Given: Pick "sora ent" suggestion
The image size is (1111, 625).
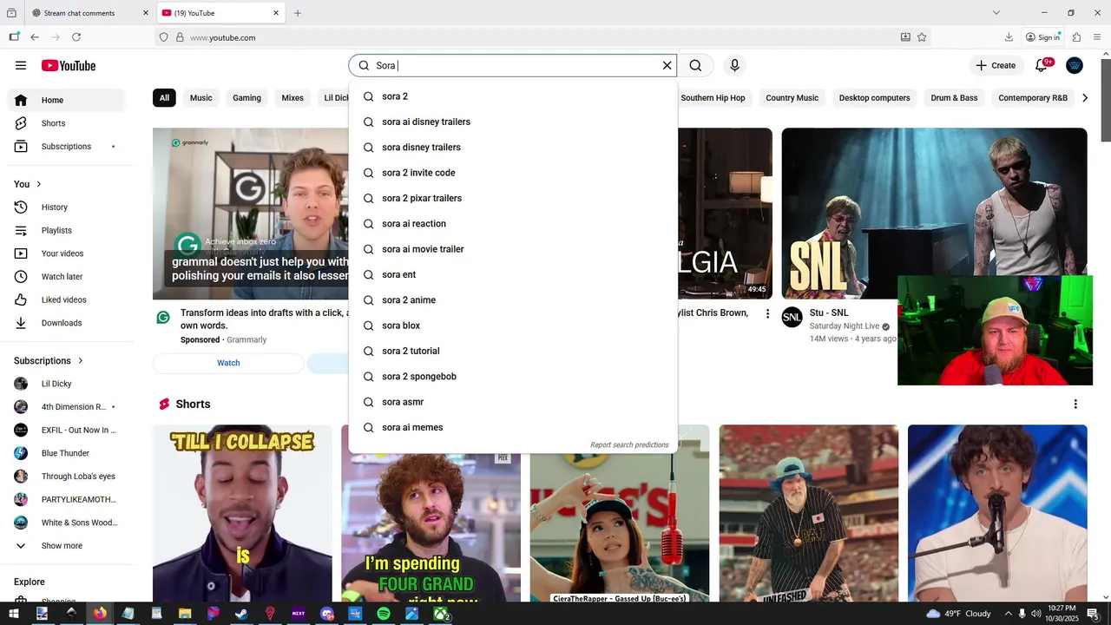Looking at the screenshot, I should tap(513, 274).
